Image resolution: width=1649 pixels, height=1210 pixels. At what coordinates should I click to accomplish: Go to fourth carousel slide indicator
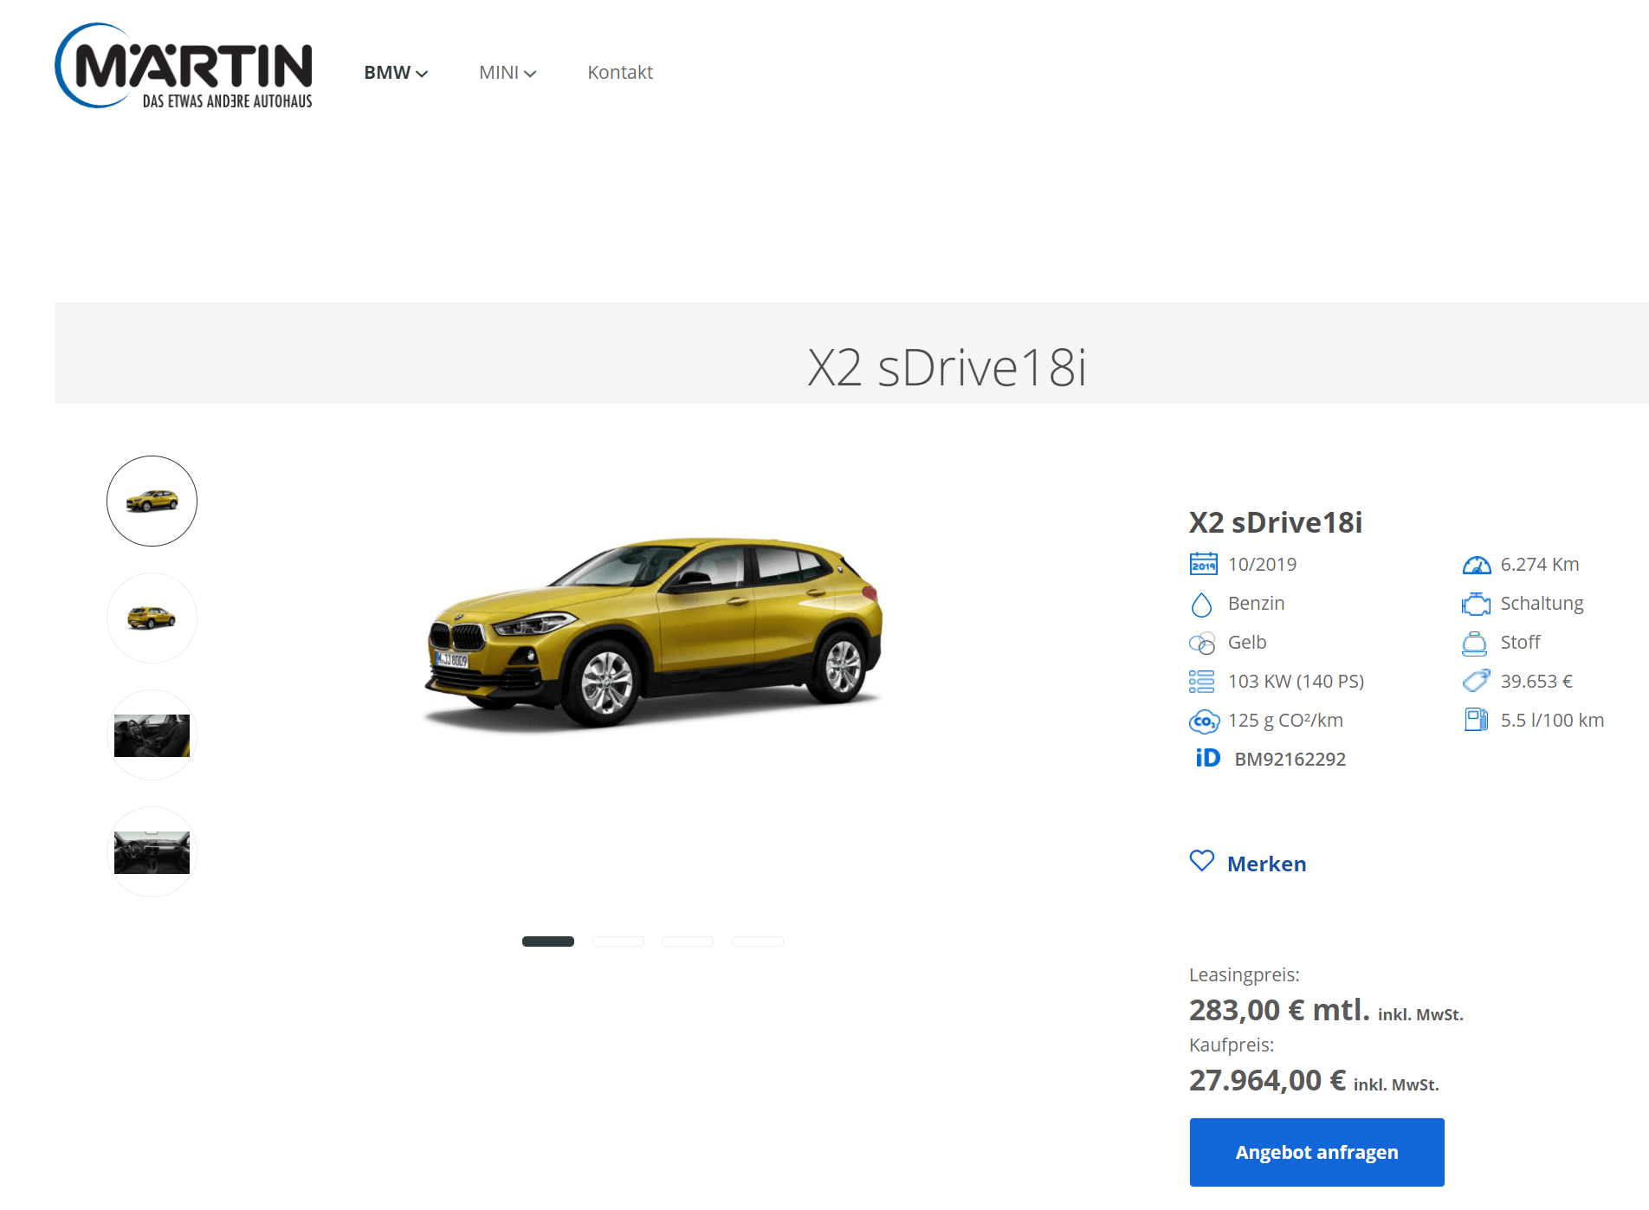[x=758, y=941]
